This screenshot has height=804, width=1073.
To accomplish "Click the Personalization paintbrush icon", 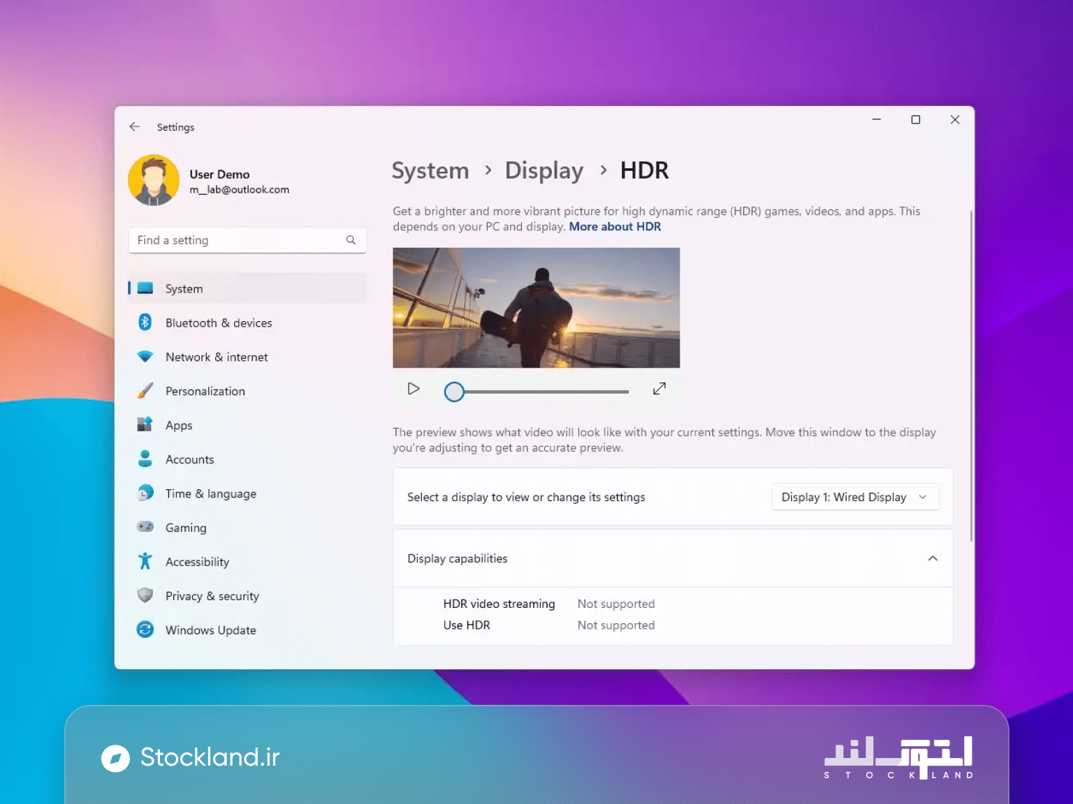I will [145, 391].
